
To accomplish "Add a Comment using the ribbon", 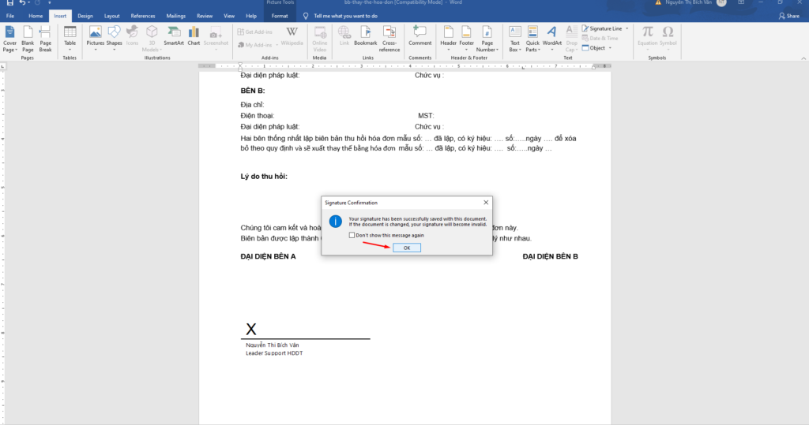I will point(420,36).
